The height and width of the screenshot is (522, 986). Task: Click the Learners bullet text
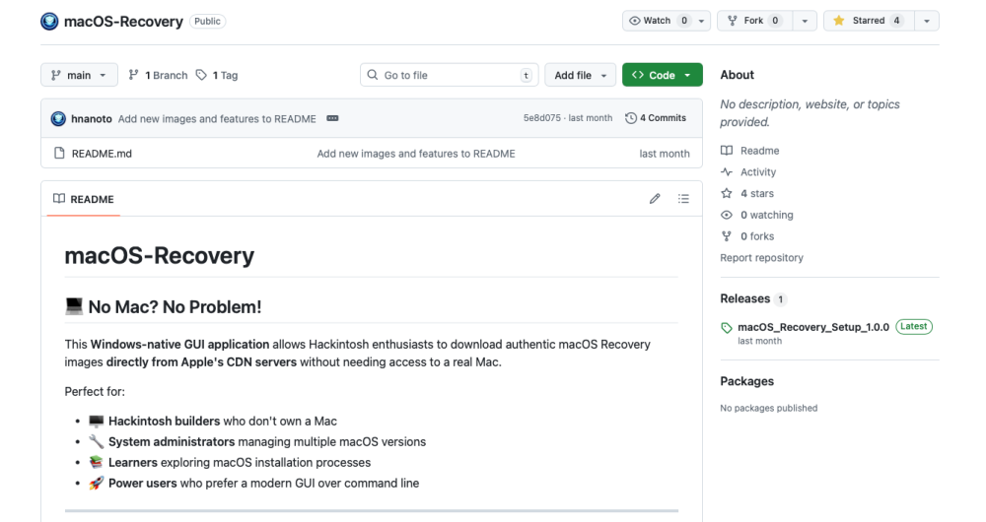[x=240, y=462]
